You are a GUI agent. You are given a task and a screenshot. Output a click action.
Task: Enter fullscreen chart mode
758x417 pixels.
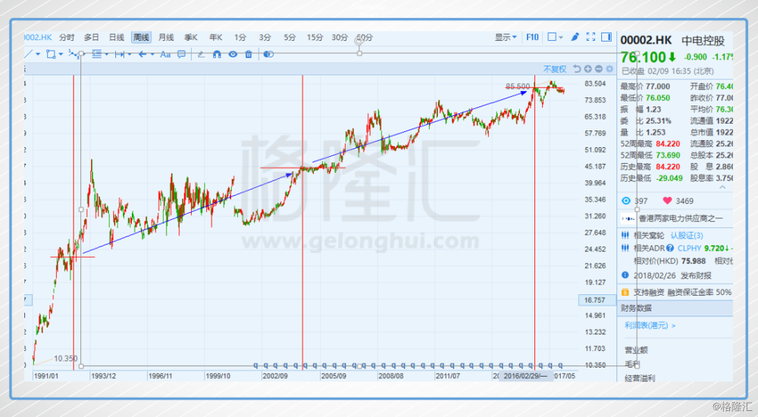590,36
